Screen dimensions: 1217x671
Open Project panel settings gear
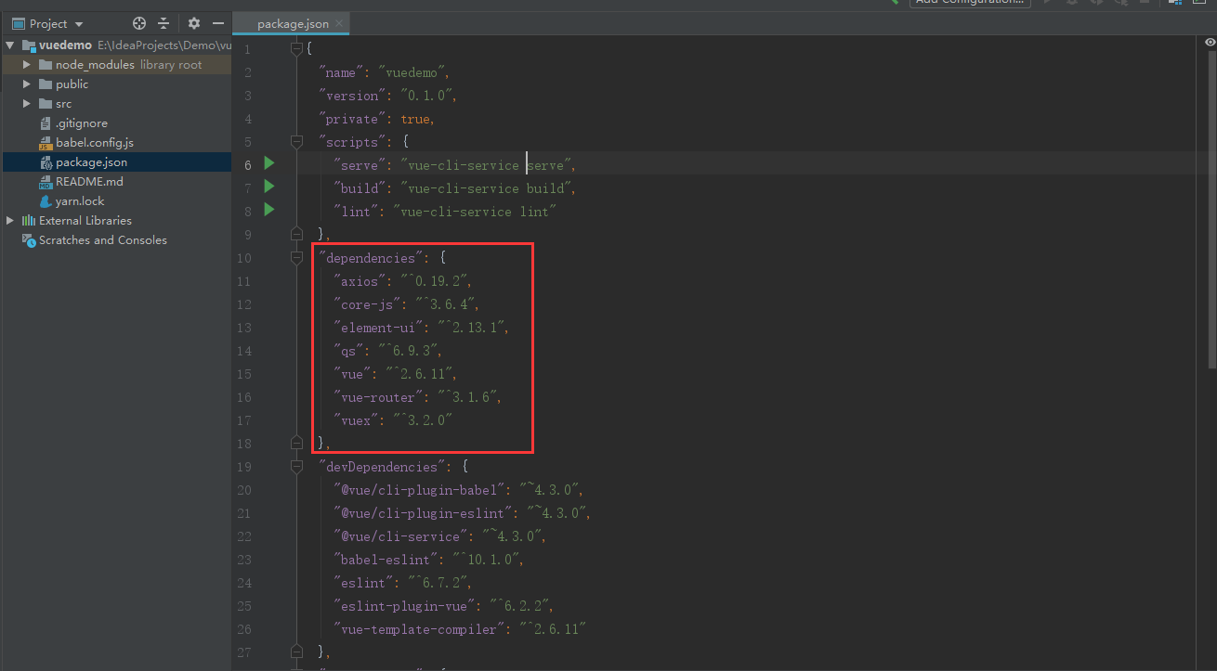tap(193, 23)
